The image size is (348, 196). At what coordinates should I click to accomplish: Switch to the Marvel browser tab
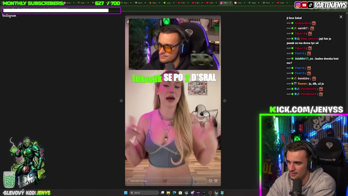154,3
